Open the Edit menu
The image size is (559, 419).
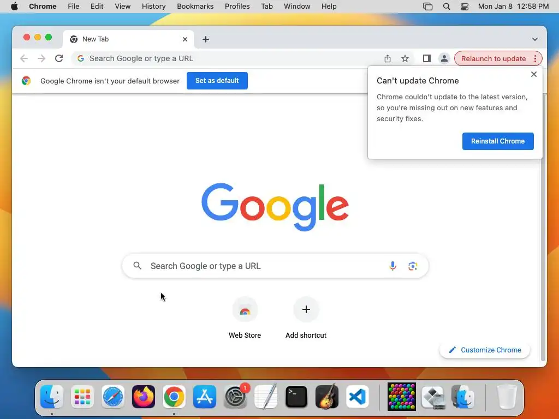[97, 7]
